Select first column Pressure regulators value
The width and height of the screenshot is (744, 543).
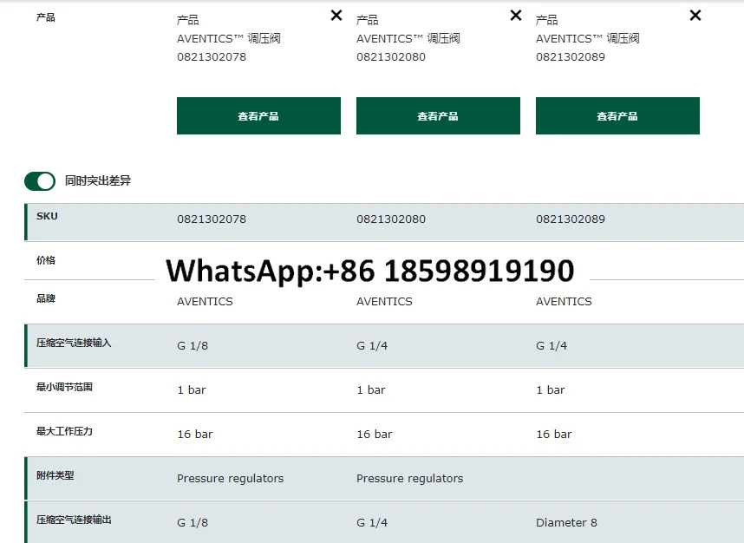(230, 479)
